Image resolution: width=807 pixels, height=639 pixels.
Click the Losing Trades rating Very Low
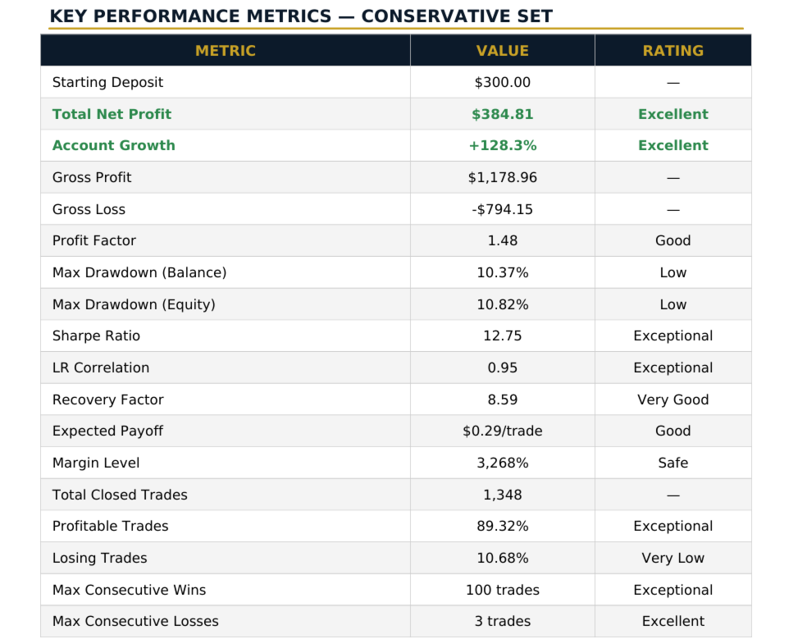coord(672,558)
